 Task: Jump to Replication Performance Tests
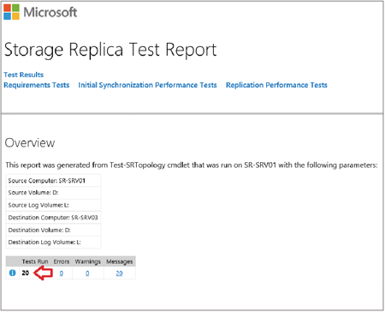pos(276,85)
